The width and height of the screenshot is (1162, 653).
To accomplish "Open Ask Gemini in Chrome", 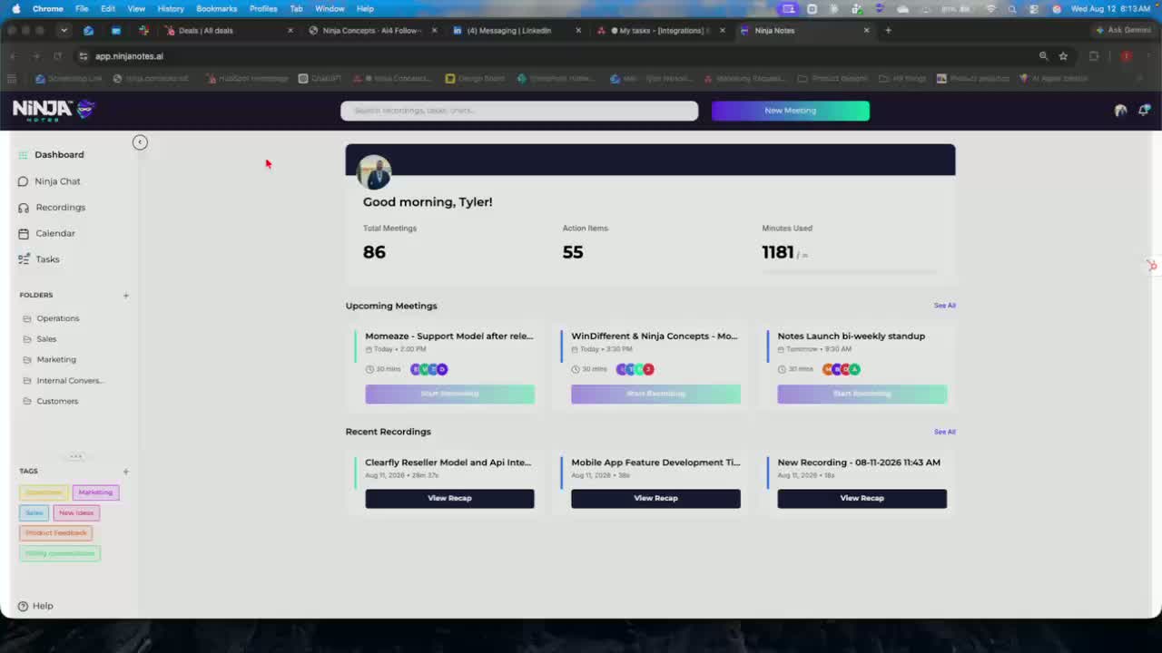I will point(1124,31).
